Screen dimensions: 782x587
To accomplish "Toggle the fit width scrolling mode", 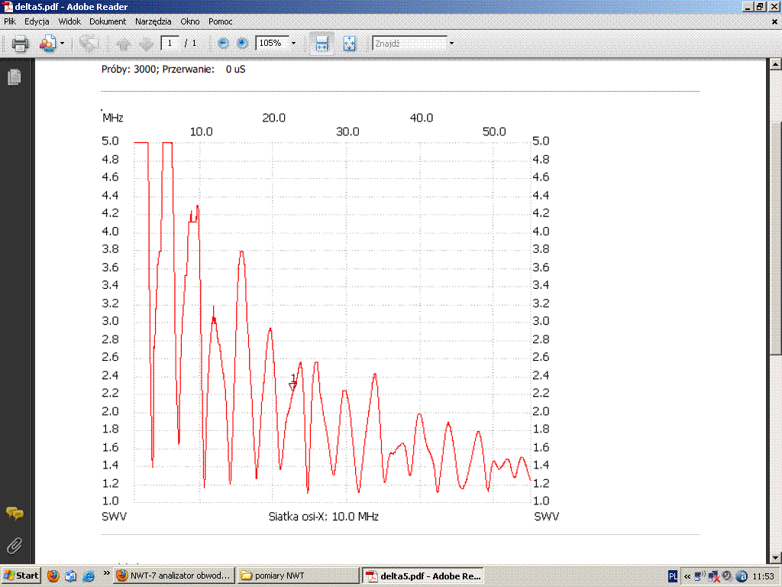I will tap(322, 44).
